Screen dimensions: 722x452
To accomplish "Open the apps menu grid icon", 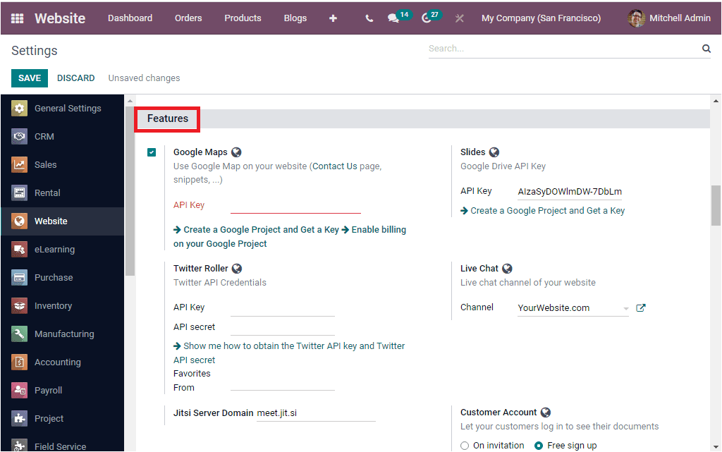I will point(18,18).
